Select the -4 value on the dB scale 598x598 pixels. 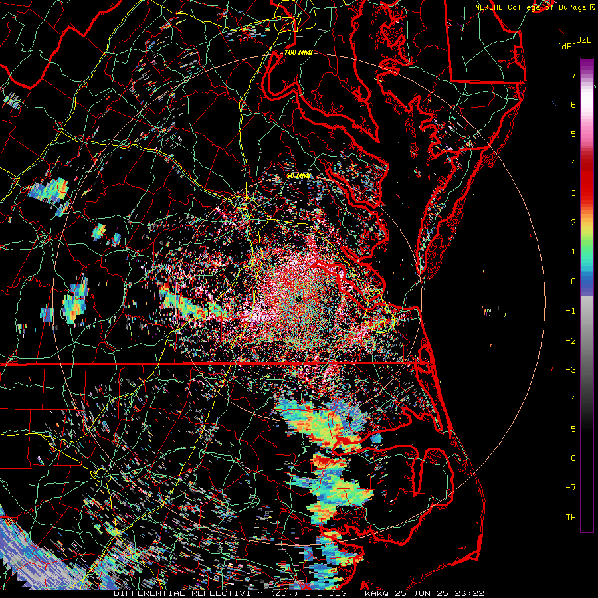pos(571,399)
